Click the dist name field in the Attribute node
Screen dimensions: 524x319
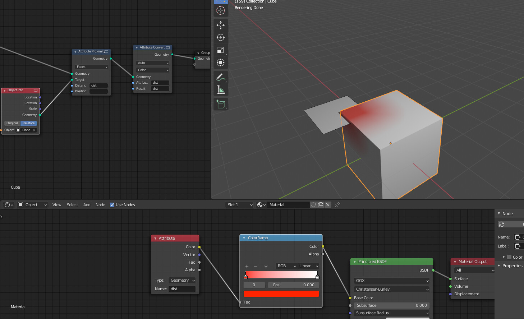pyautogui.click(x=182, y=288)
